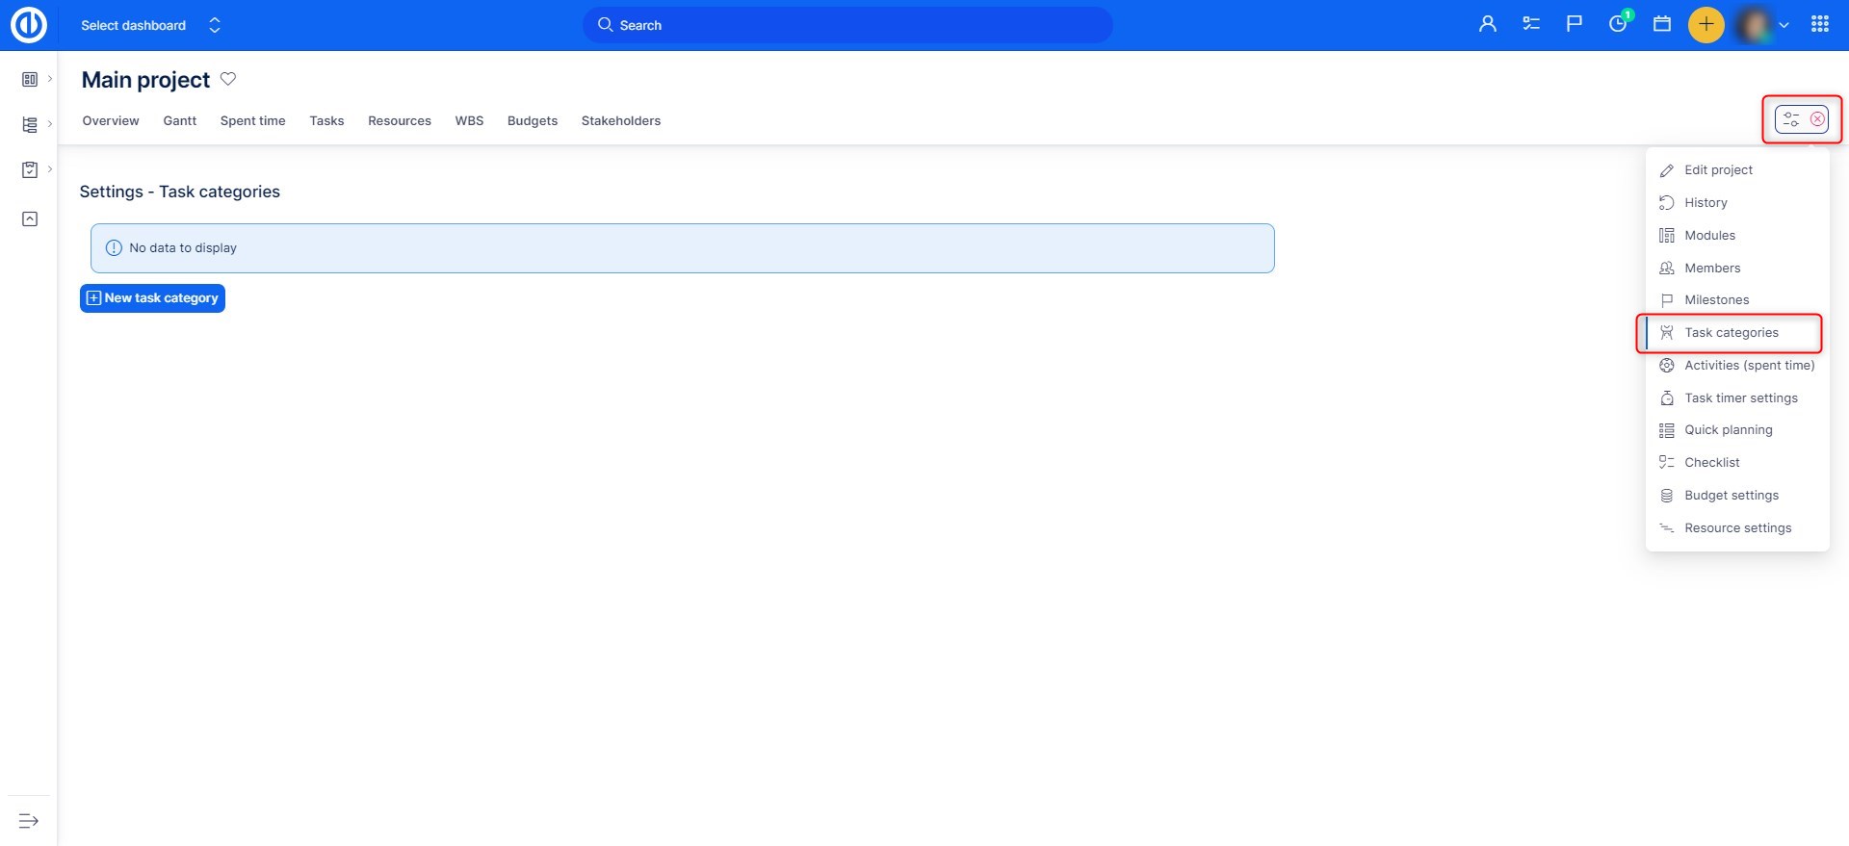The image size is (1849, 846).
Task: Click the milestones flag icon in header
Action: pos(1574,24)
